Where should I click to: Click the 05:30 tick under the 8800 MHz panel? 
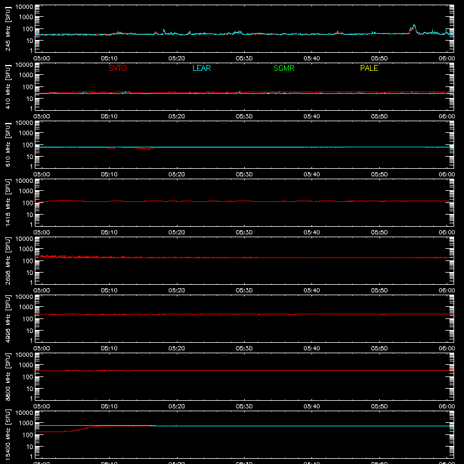tap(244, 407)
